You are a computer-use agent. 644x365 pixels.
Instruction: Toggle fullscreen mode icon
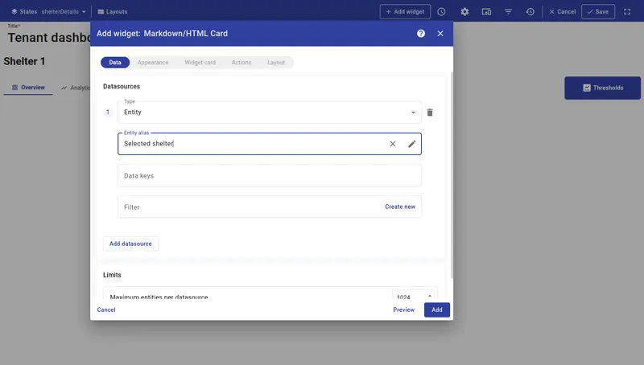627,12
